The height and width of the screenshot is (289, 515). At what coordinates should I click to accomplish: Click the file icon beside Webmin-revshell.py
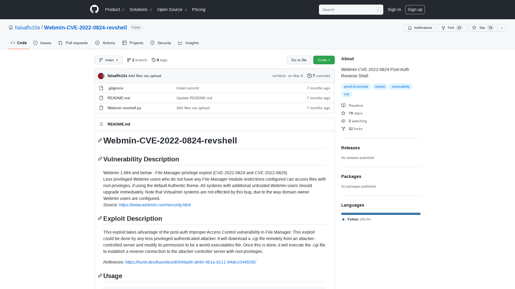pos(101,108)
